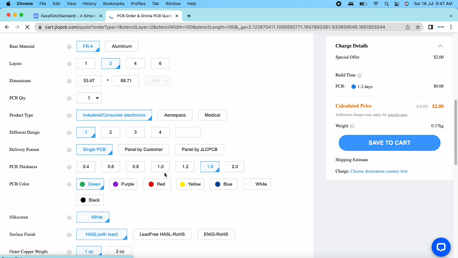Open help icon next to Weight
Image resolution: width=458 pixels, height=258 pixels.
pos(352,126)
